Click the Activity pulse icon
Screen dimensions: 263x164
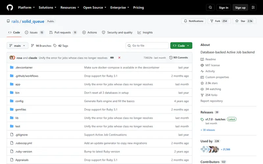click(x=202, y=71)
